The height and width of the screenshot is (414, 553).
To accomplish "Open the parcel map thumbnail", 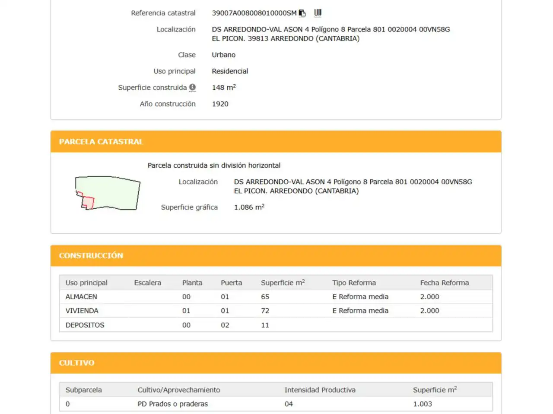I will pyautogui.click(x=108, y=193).
